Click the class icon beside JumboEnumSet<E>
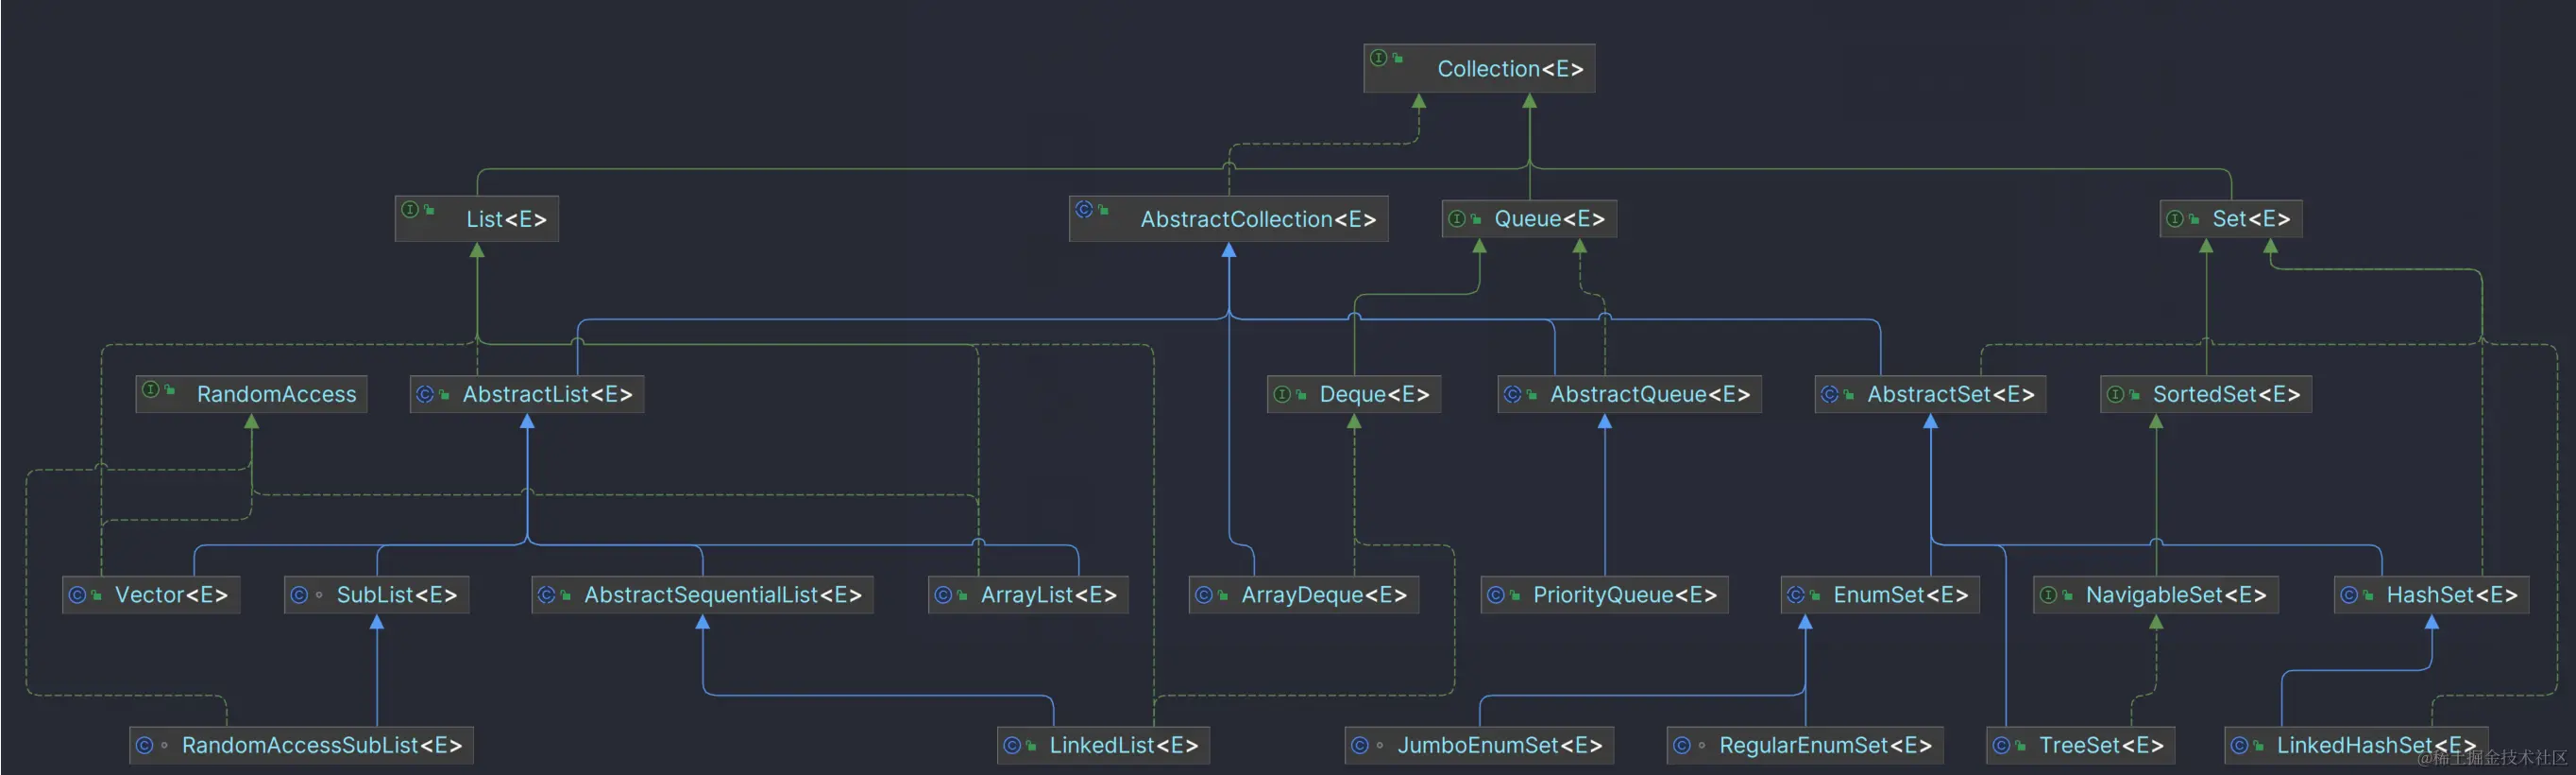 pyautogui.click(x=1360, y=745)
